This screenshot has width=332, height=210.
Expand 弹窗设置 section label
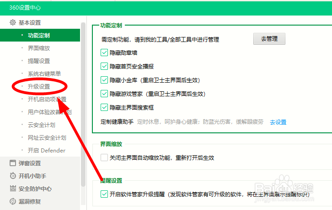point(30,163)
